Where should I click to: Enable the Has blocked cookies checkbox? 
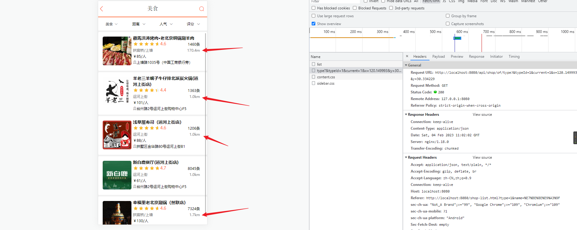[313, 8]
